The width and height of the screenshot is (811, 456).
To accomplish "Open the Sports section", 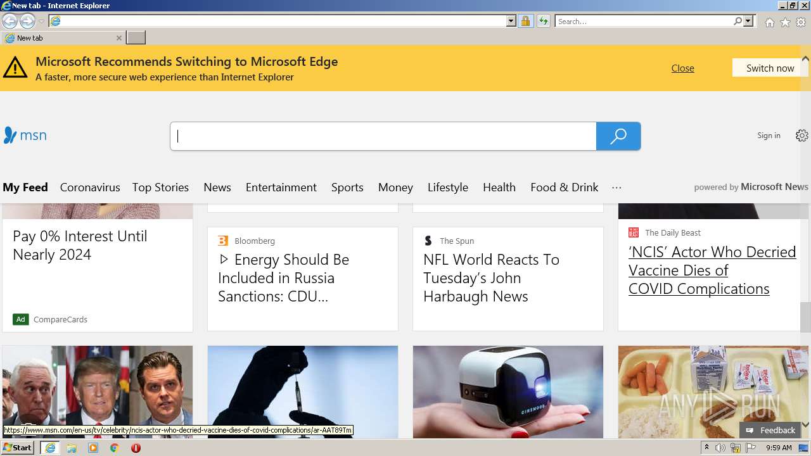I will [347, 187].
